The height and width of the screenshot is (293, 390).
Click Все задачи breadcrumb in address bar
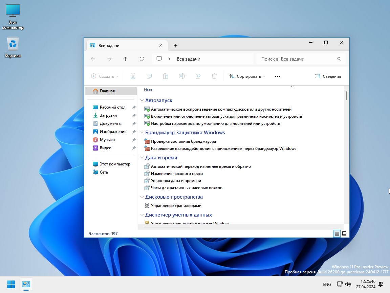[x=188, y=59]
